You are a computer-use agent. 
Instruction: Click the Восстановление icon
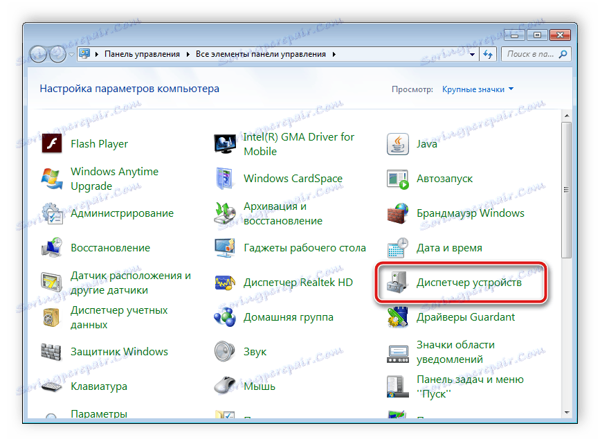click(x=52, y=248)
